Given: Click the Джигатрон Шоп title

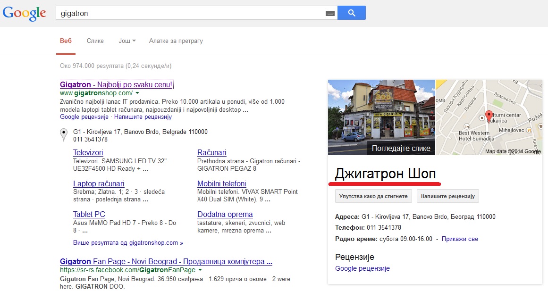Looking at the screenshot, I should click(385, 174).
